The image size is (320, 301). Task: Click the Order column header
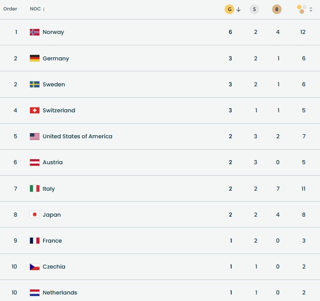[x=10, y=9]
